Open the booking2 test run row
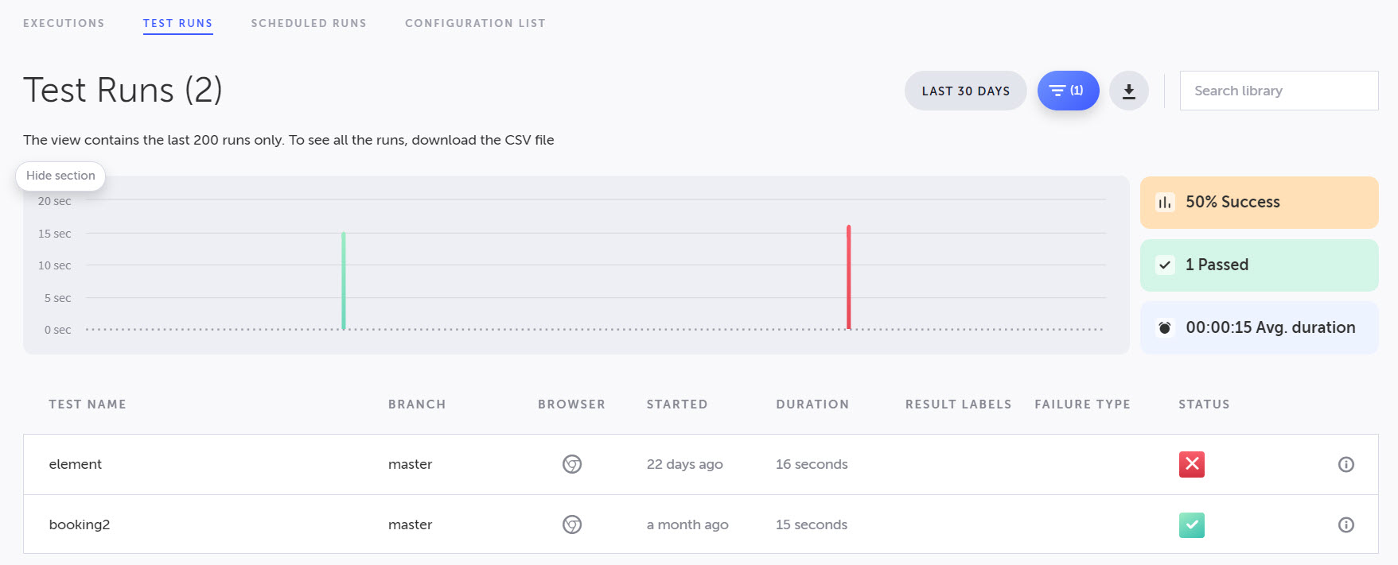Viewport: 1398px width, 565px height. click(x=80, y=524)
